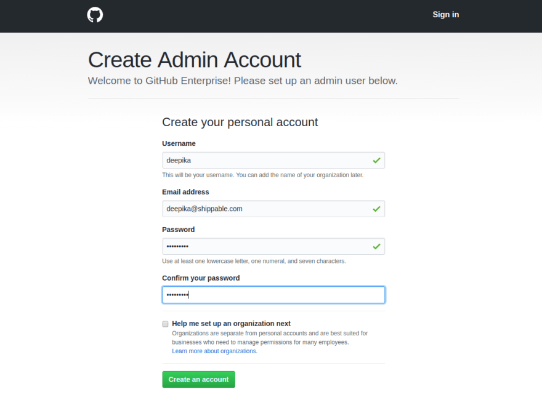Viewport: 542px width, 416px height.
Task: Click the Email address input field
Action: (x=273, y=209)
